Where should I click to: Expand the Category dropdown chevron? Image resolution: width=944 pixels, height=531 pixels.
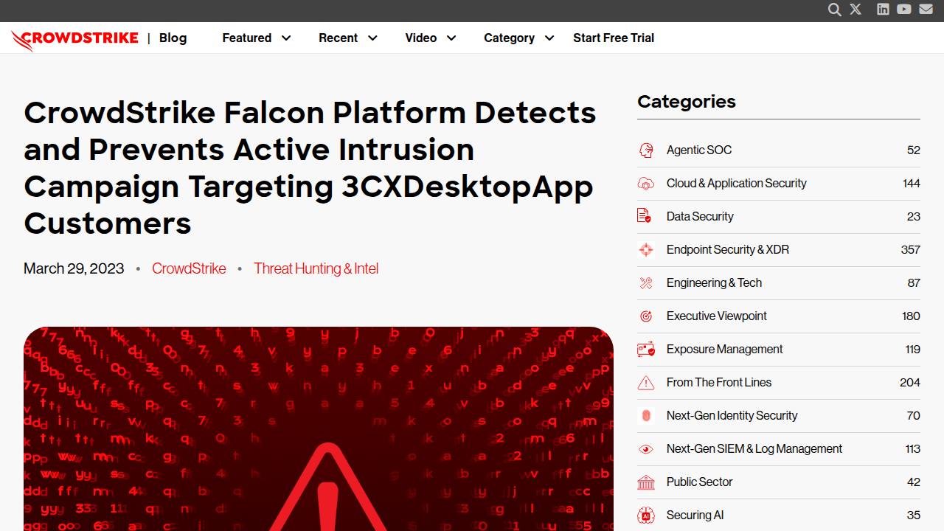[549, 38]
